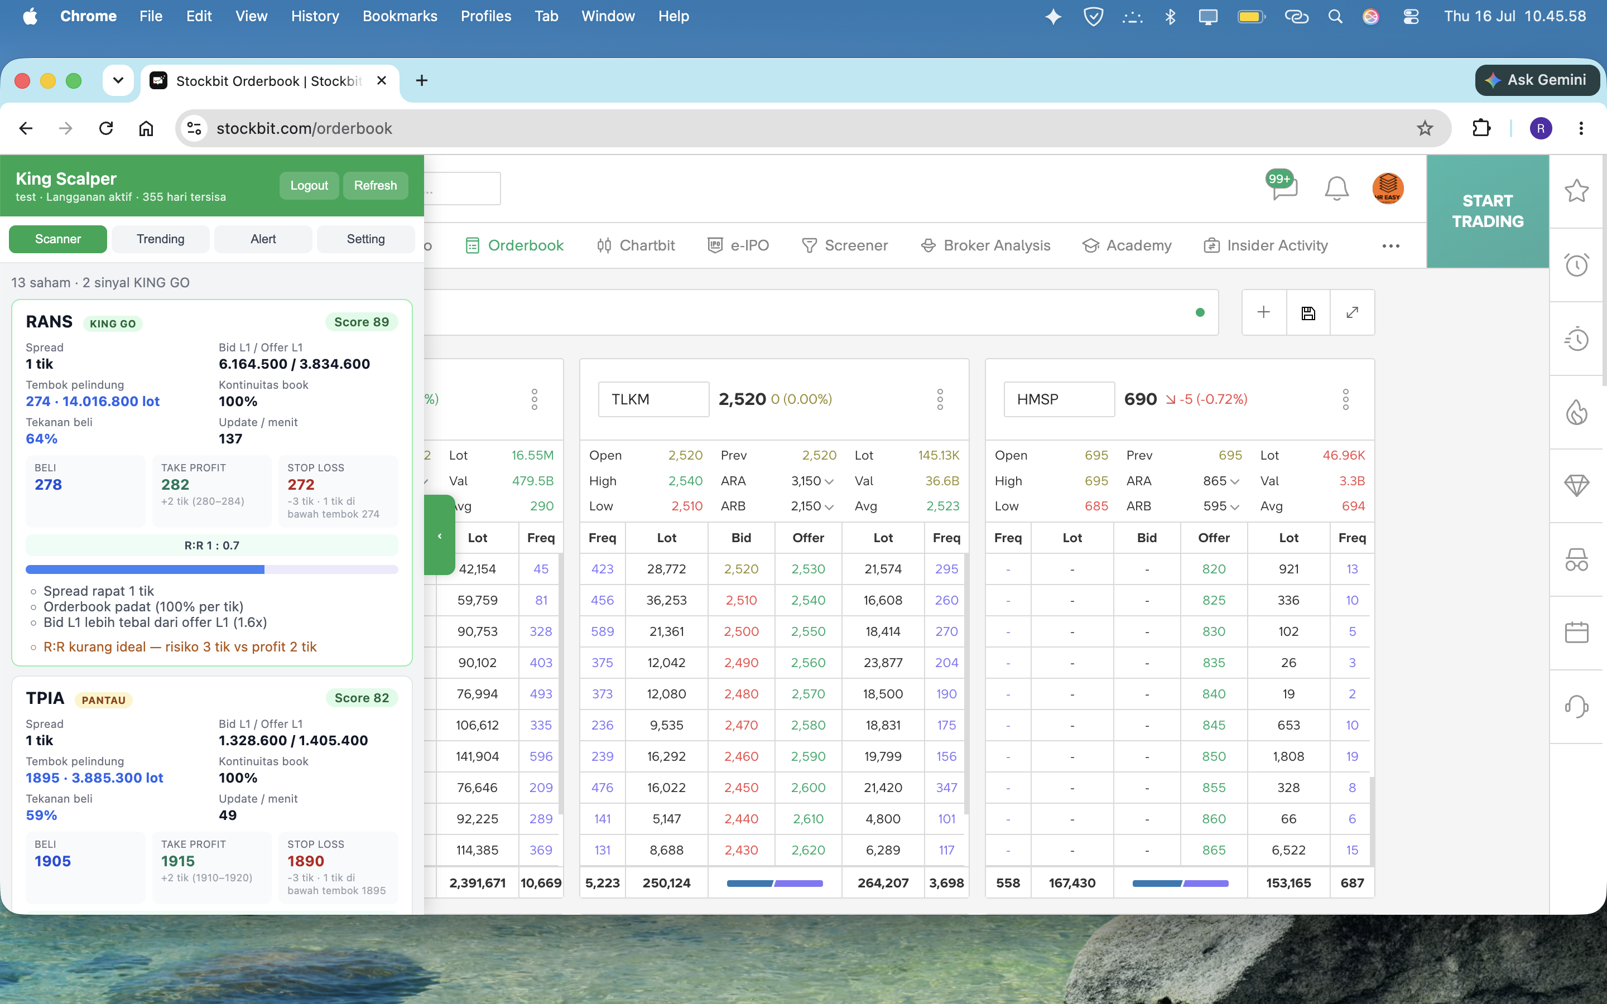Open macOS Spotlight search
Screen dimensions: 1607x1004
(1335, 17)
